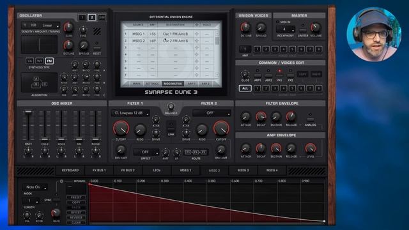This screenshot has width=409, height=230.
Task: Open the ARP 1 page on the display
Action: pyautogui.click(x=192, y=84)
